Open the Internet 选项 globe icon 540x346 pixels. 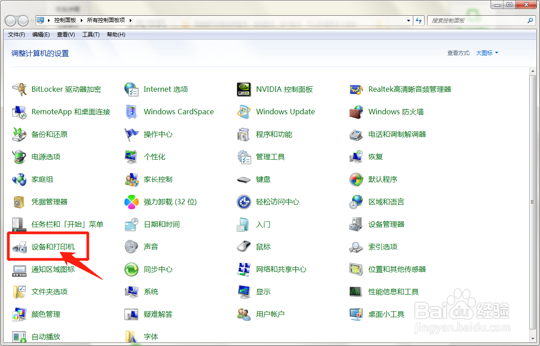[132, 89]
